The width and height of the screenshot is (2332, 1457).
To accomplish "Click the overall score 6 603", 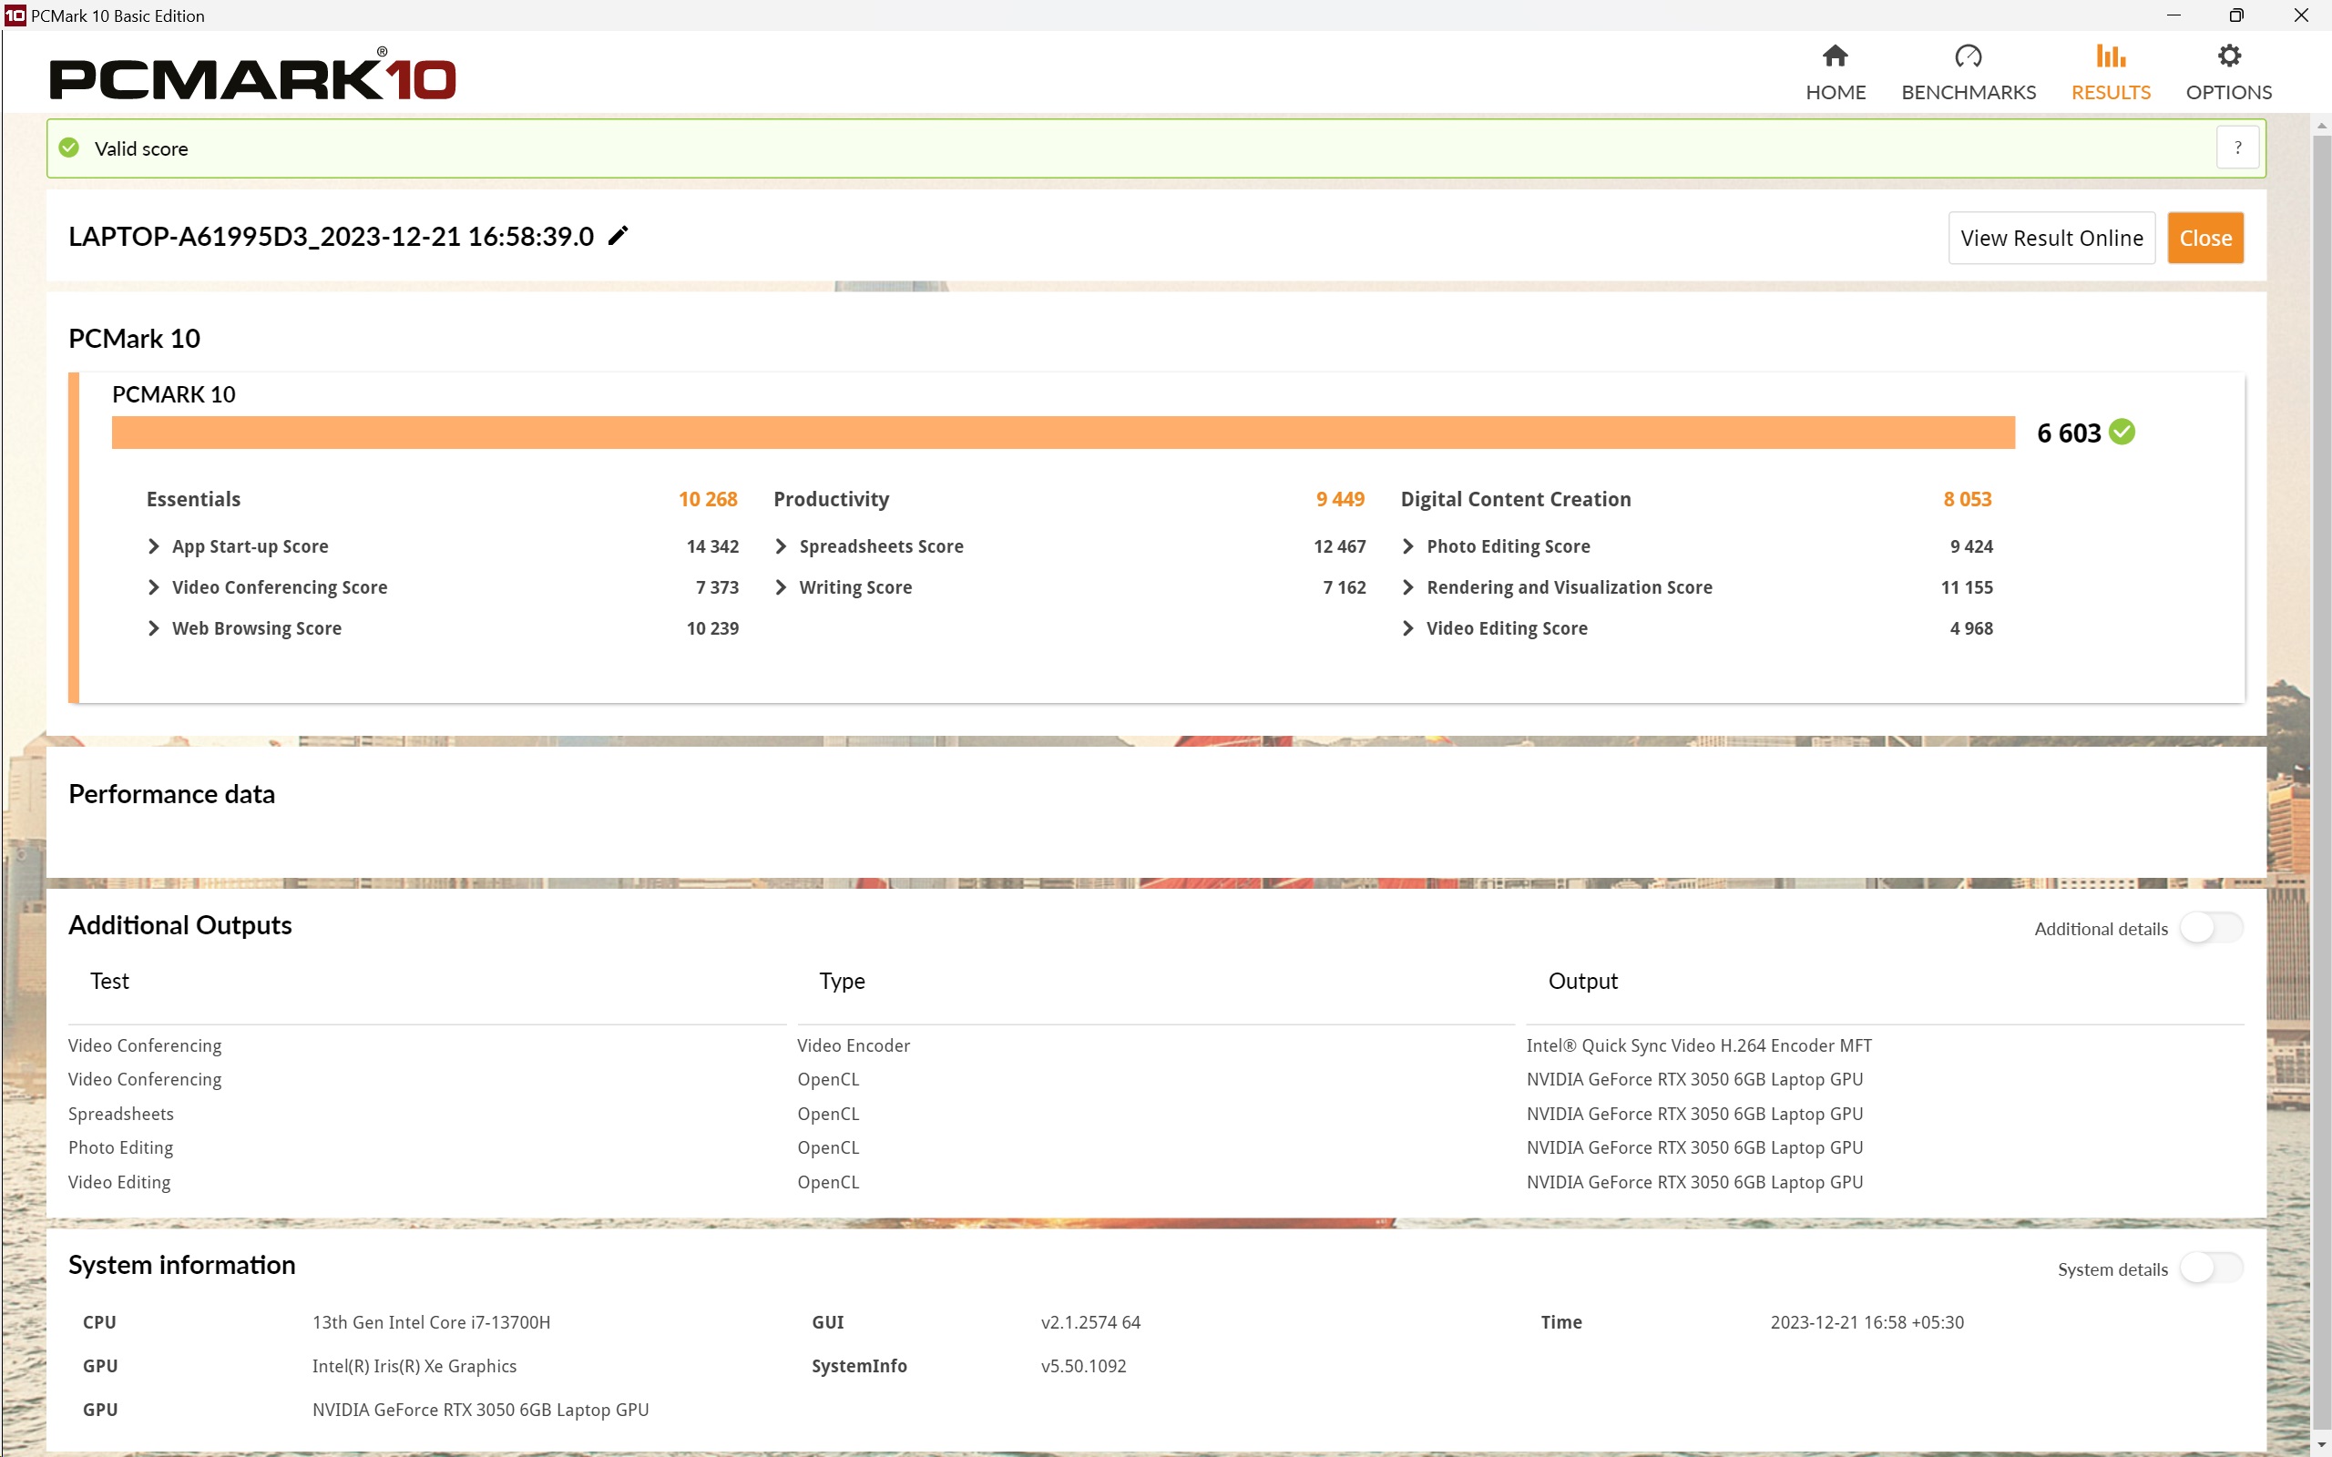I will click(2069, 433).
